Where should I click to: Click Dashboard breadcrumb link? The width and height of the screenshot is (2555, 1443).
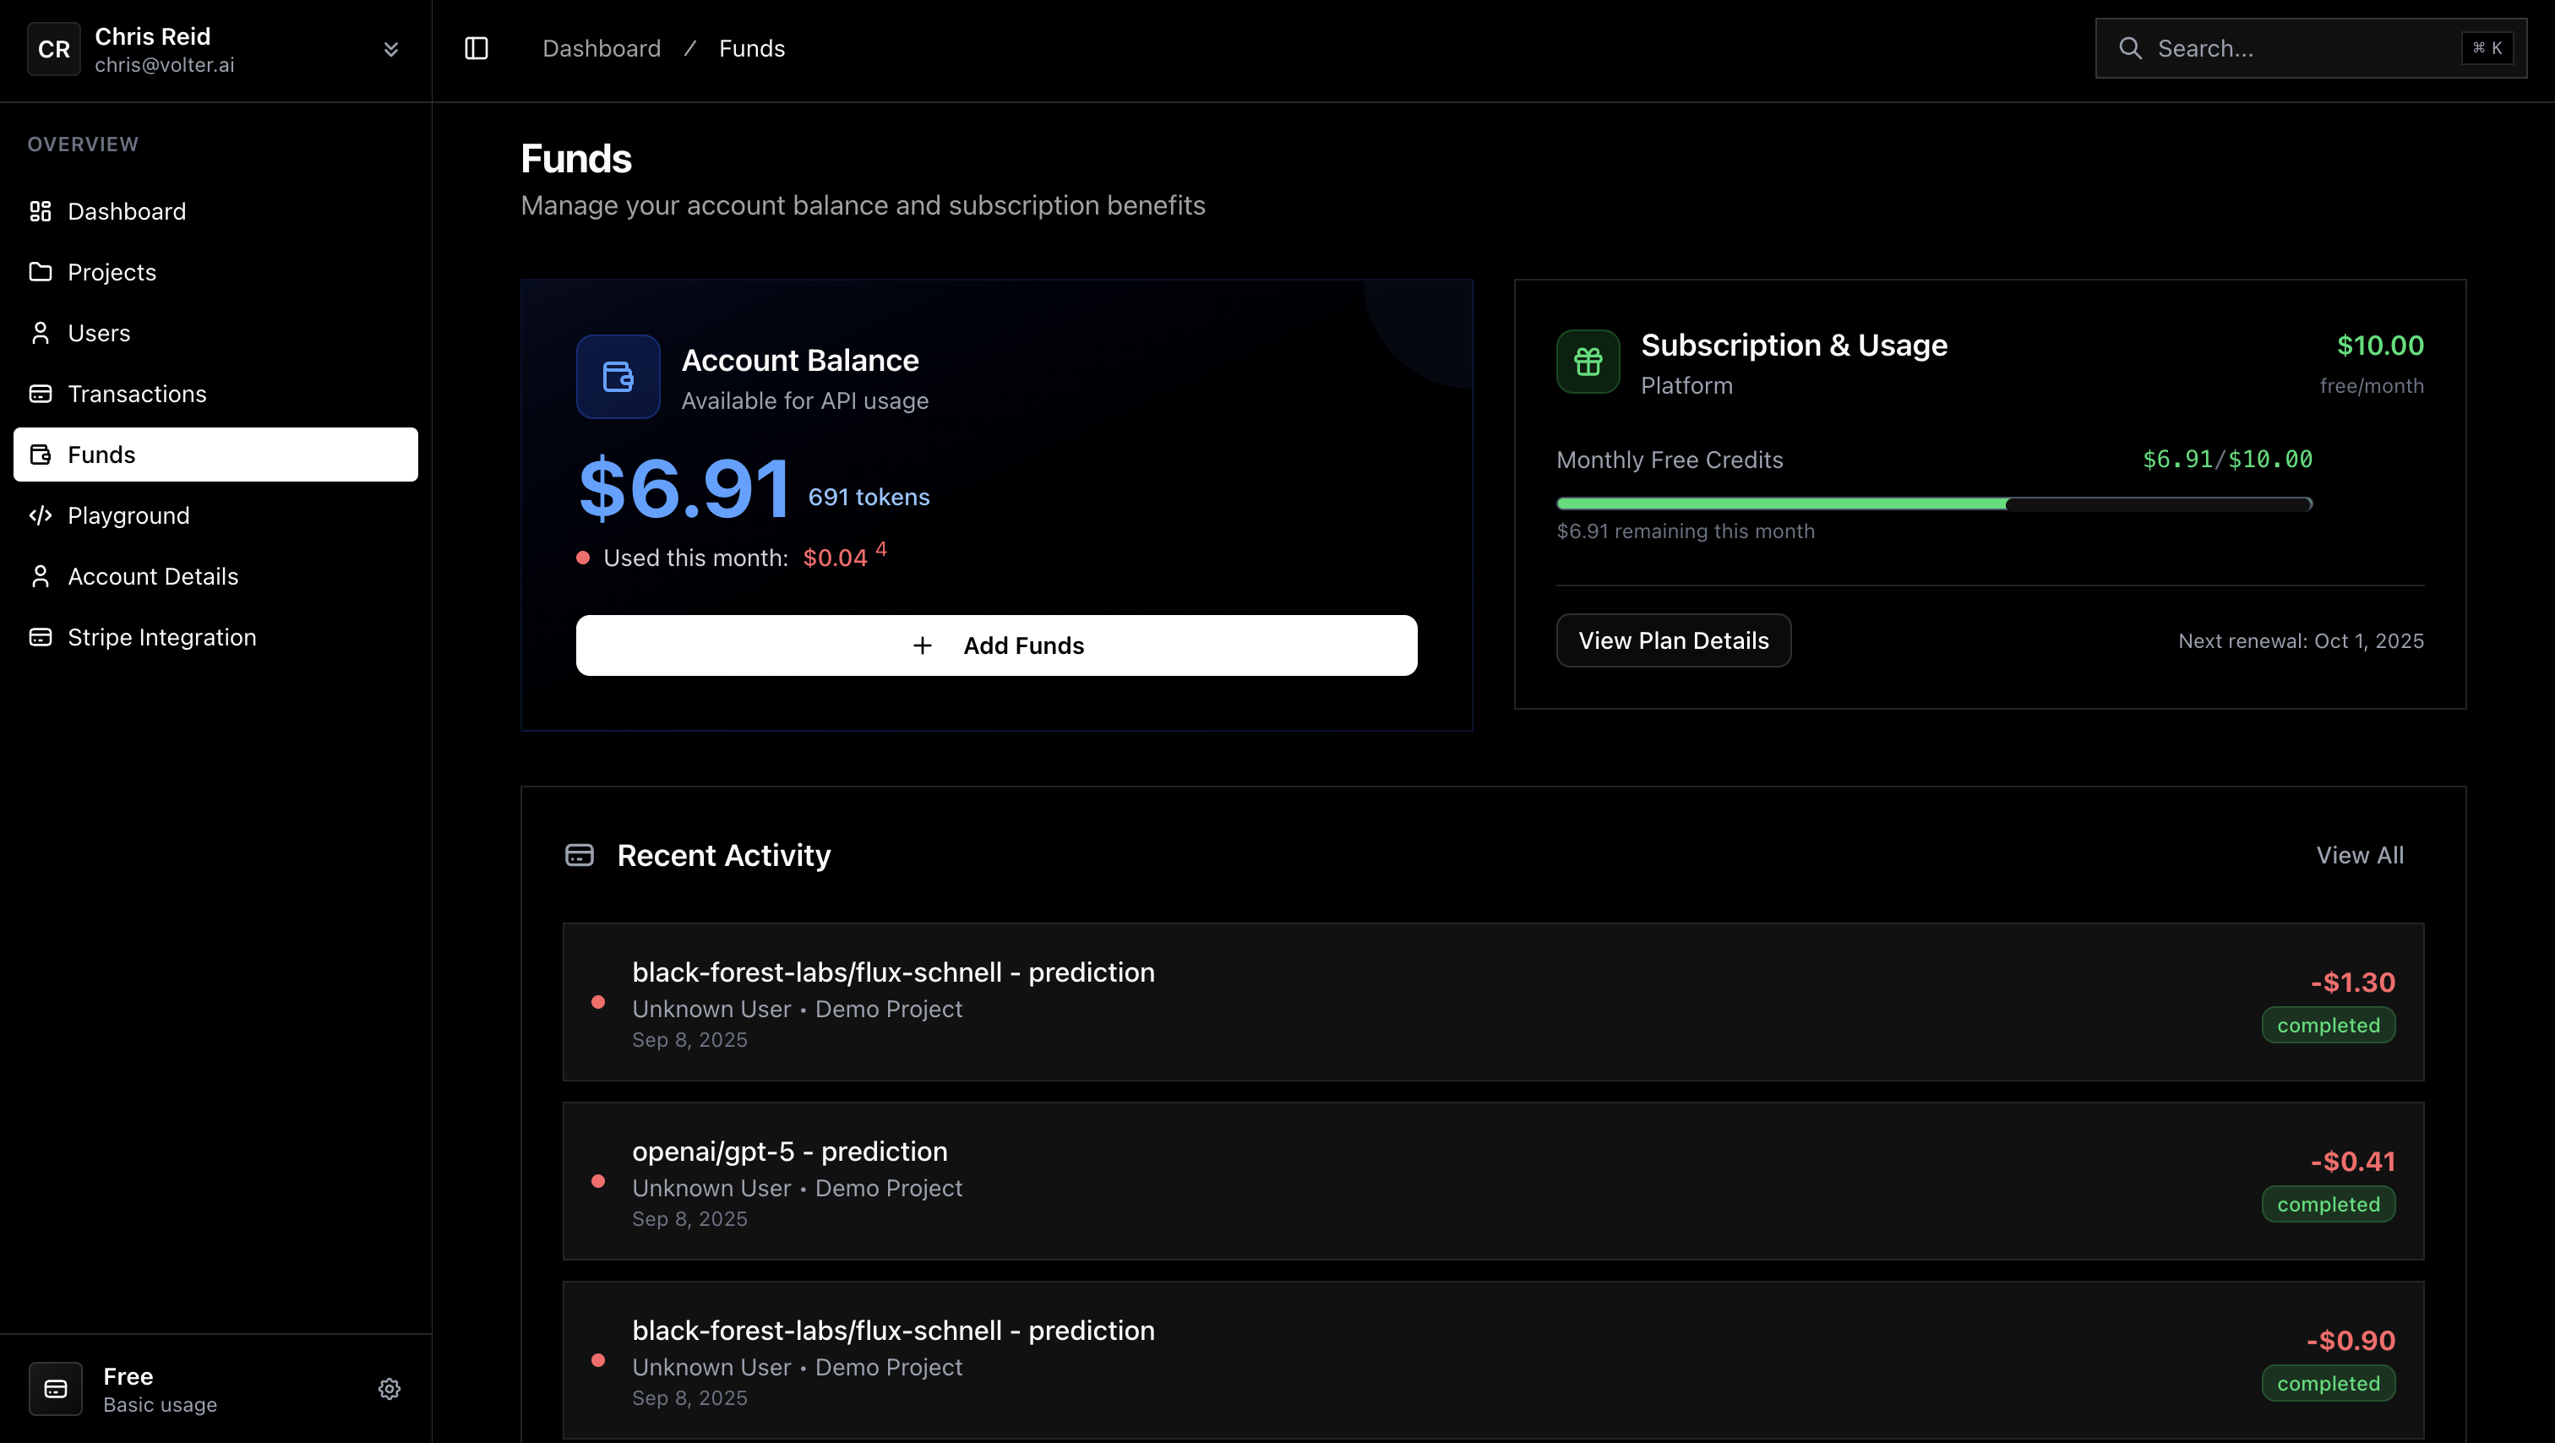click(x=601, y=49)
